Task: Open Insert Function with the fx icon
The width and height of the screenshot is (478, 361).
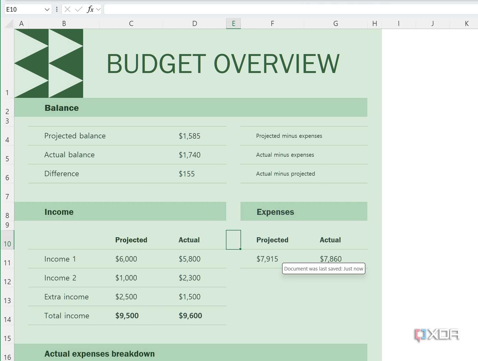Action: click(x=90, y=9)
